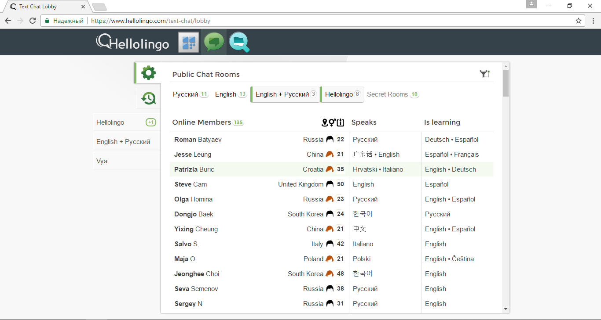Switch to English + Русский room tab

click(285, 94)
